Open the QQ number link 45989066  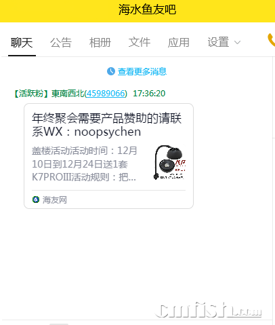[106, 94]
